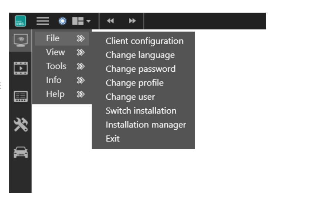Open the video wall panel icon
This screenshot has height=200, width=319.
pyautogui.click(x=20, y=97)
